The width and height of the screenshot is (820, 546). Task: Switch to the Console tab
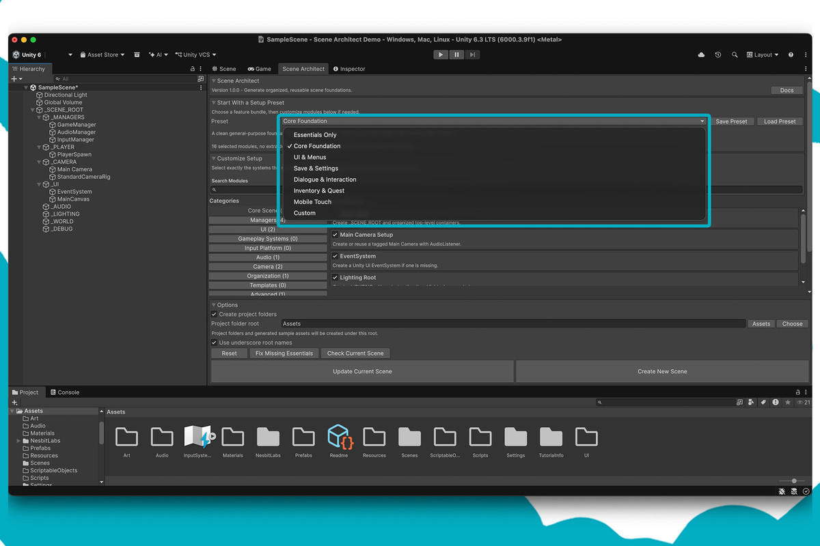(x=64, y=392)
